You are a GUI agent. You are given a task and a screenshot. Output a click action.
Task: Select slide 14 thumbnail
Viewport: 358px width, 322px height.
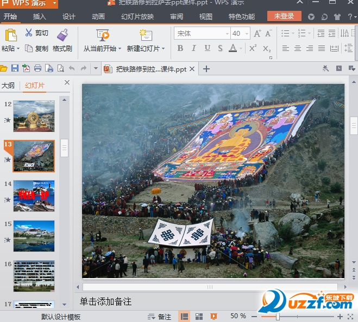pos(34,196)
